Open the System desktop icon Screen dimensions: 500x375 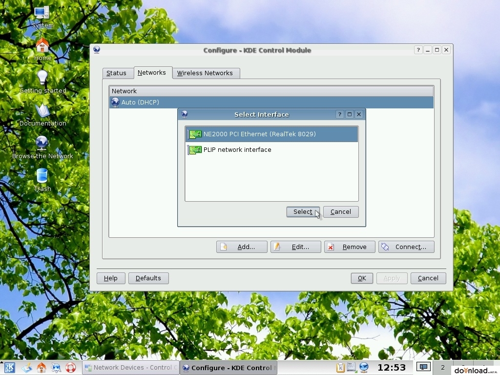tap(42, 17)
